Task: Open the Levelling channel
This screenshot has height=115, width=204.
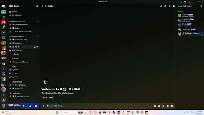Action: [23, 89]
